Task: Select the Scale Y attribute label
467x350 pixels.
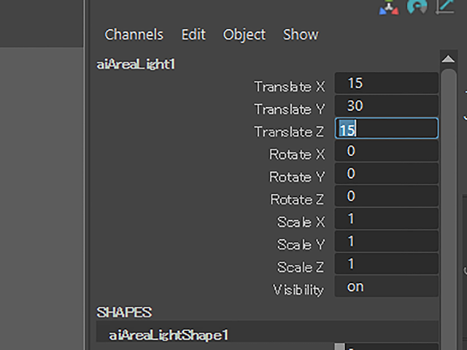Action: point(301,245)
